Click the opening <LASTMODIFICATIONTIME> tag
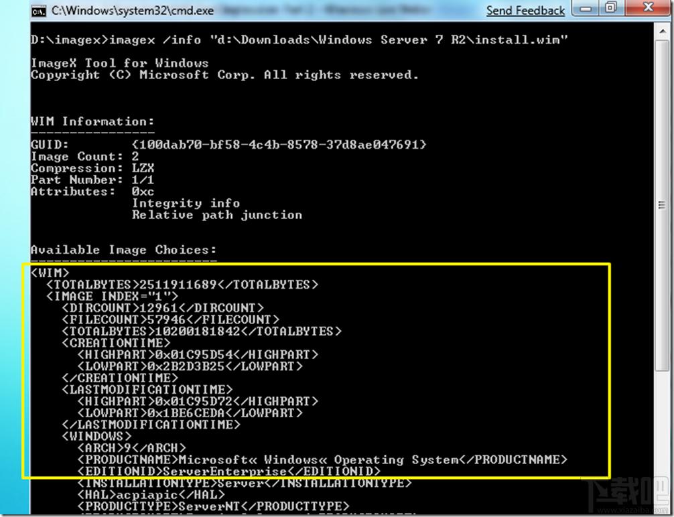Screen dimensions: 674x517 click(x=147, y=389)
